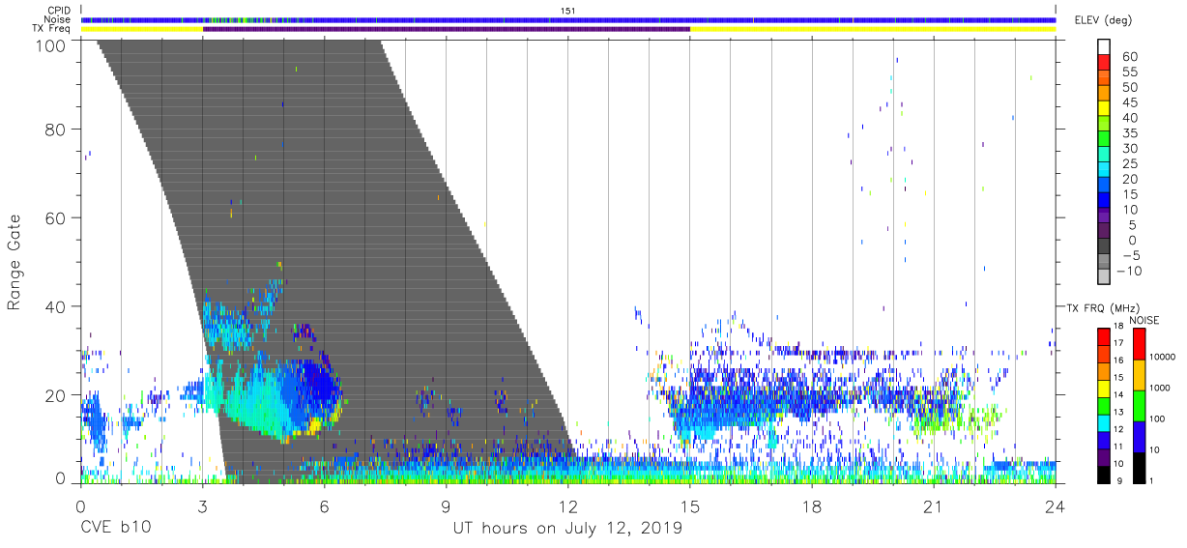The width and height of the screenshot is (1187, 548).
Task: Click the NOISE legend title
Action: 1143,320
